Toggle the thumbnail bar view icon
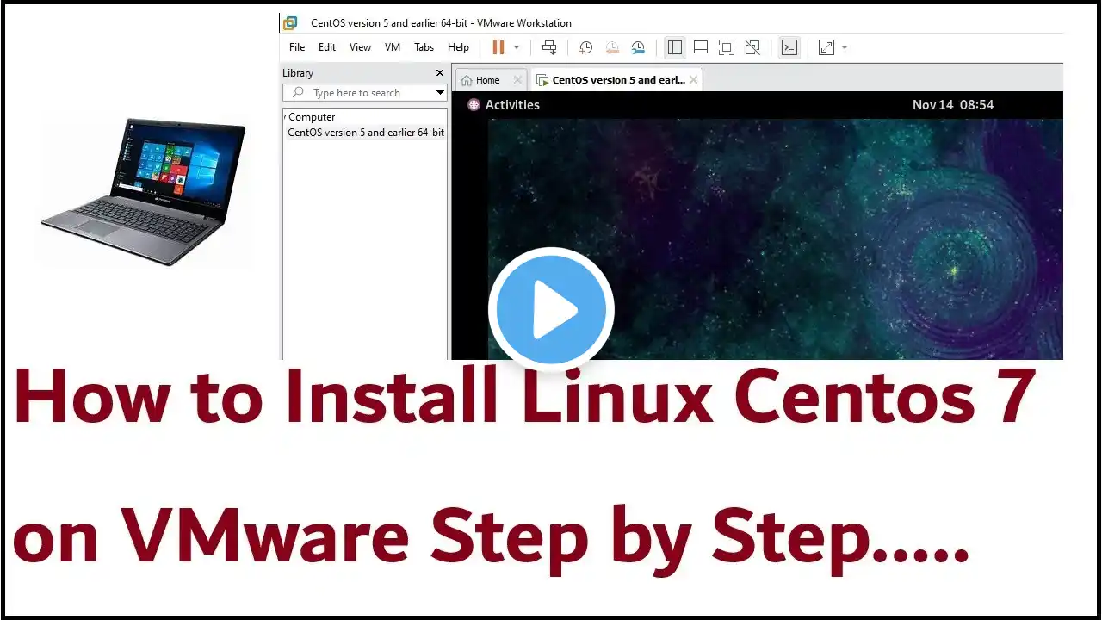This screenshot has height=620, width=1102. [x=701, y=47]
